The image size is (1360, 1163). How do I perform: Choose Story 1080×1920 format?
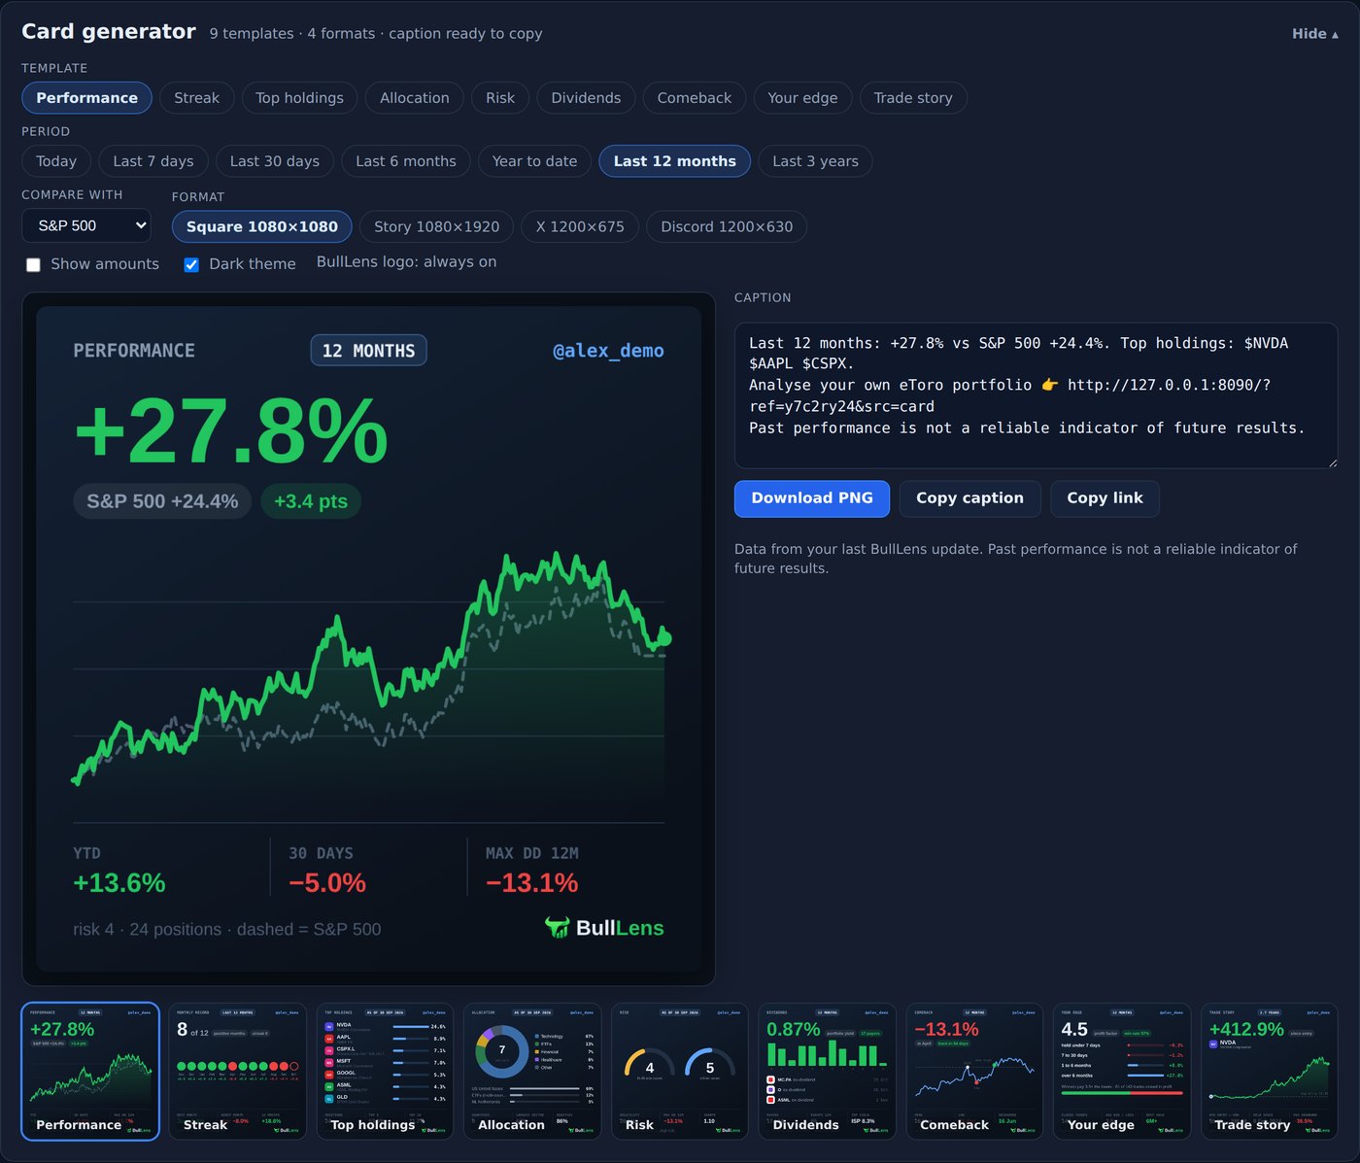click(x=437, y=226)
